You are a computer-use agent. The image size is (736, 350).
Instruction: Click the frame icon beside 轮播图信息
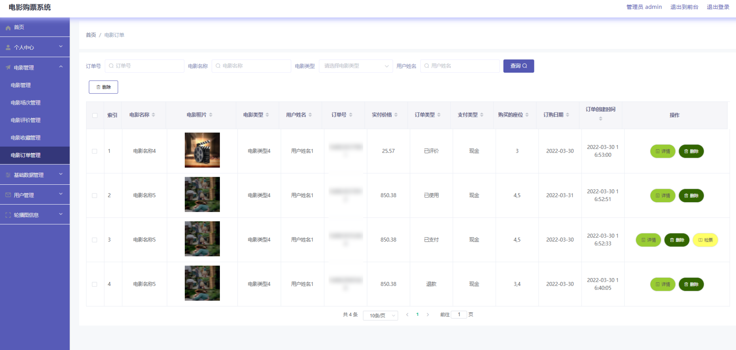8,215
